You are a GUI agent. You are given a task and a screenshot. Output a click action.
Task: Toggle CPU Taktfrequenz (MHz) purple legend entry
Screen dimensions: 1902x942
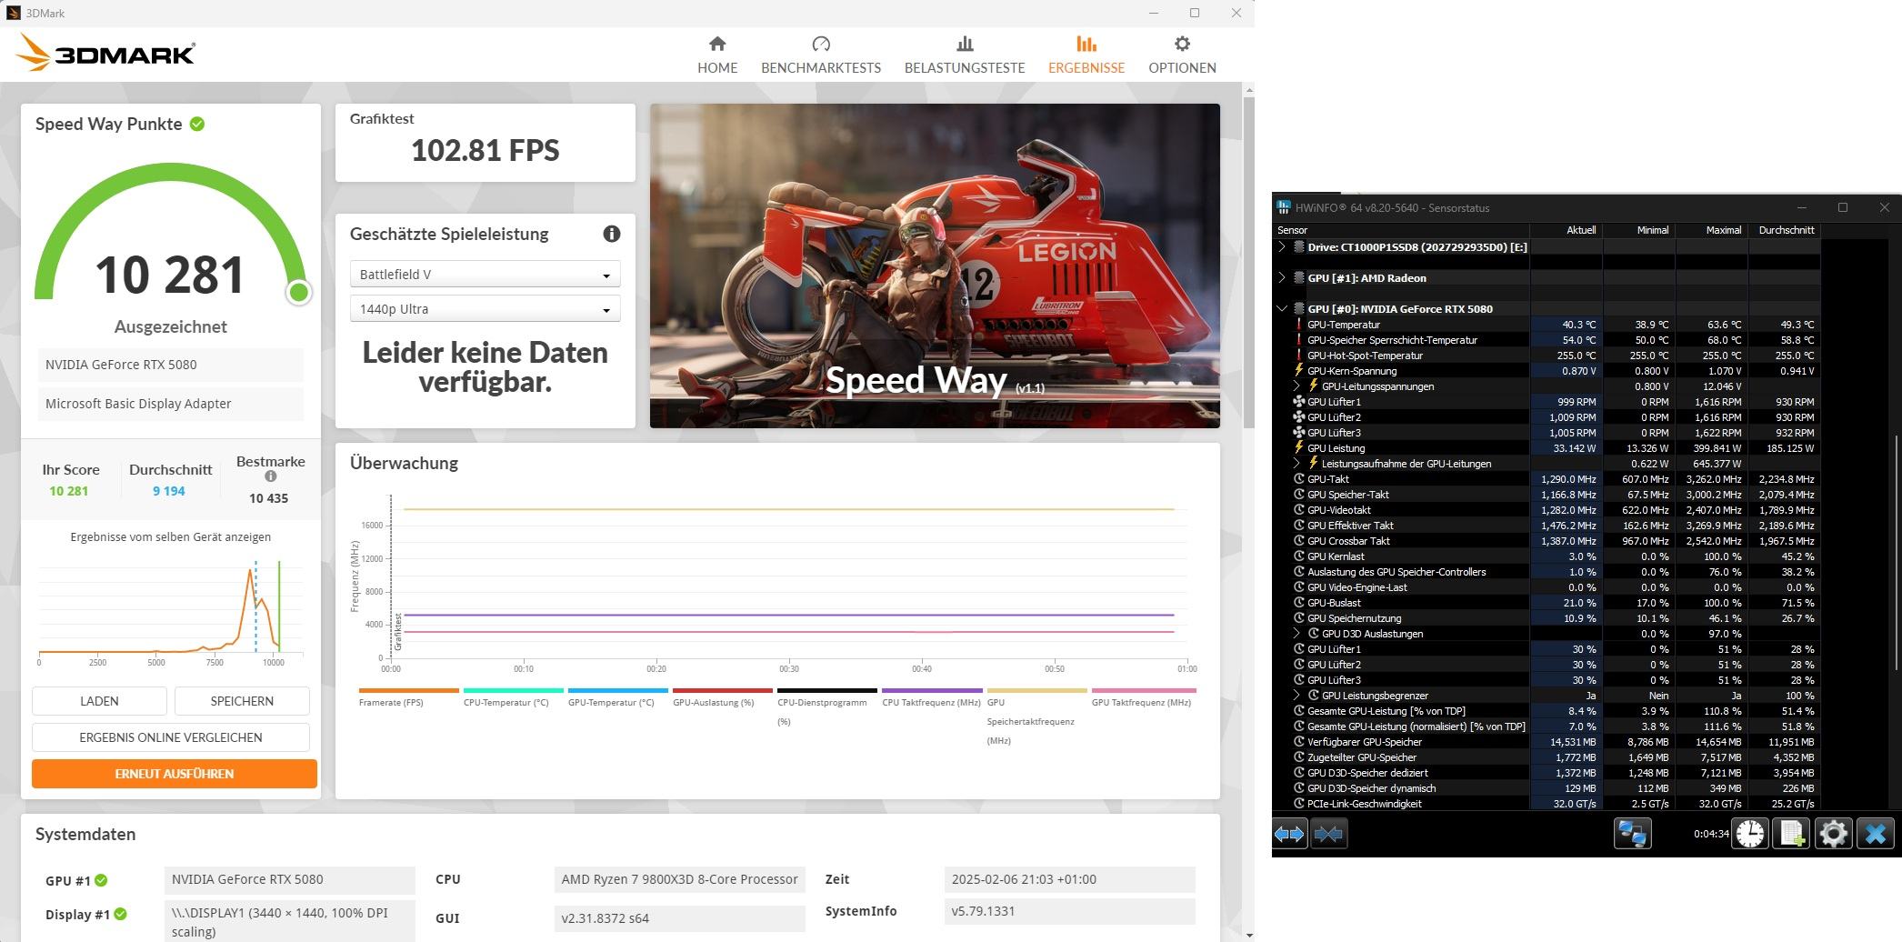[932, 698]
